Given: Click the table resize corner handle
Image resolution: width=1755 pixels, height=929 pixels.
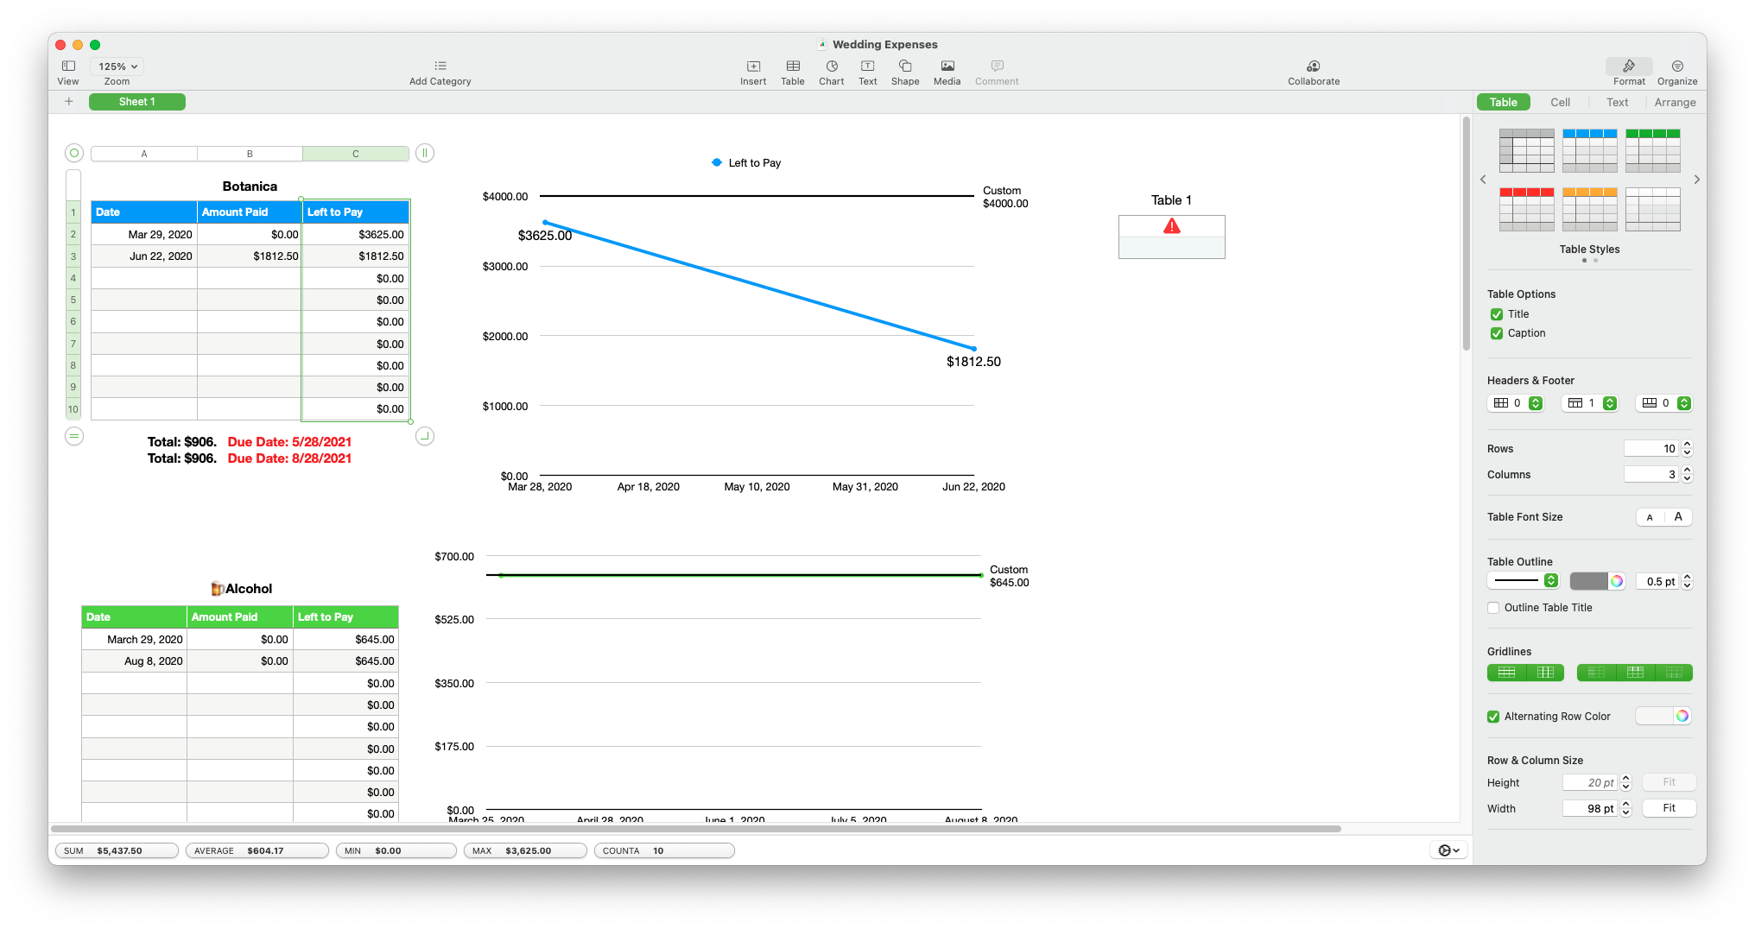Looking at the screenshot, I should pos(425,436).
